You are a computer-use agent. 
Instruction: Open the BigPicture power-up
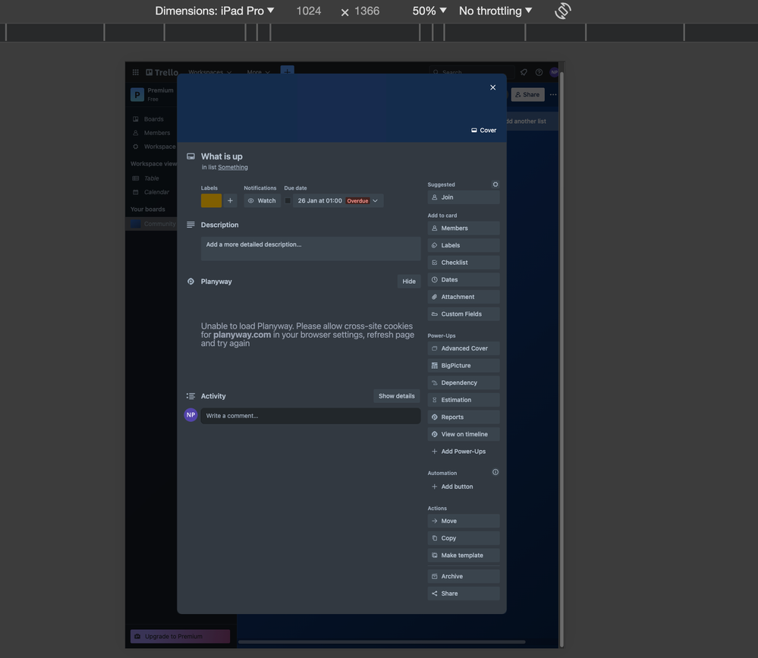coord(463,365)
